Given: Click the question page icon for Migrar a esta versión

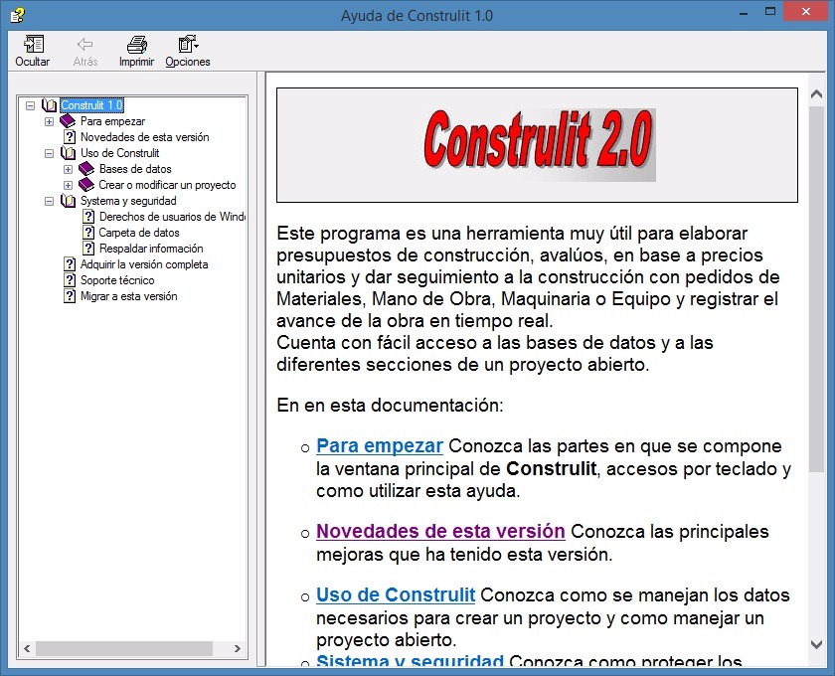Looking at the screenshot, I should tap(70, 296).
